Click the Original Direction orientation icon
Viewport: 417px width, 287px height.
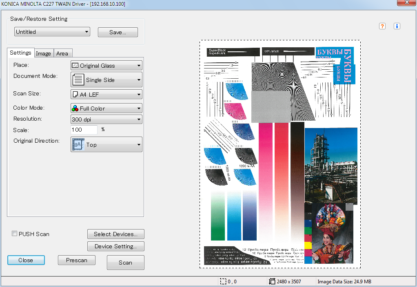[x=78, y=144]
